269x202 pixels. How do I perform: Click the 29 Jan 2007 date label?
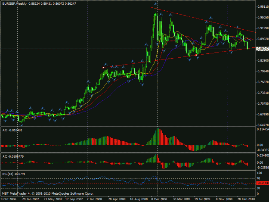click(31, 199)
